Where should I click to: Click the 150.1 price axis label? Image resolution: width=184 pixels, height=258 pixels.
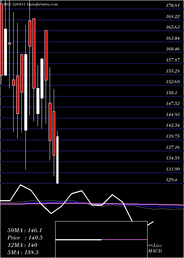(172, 93)
